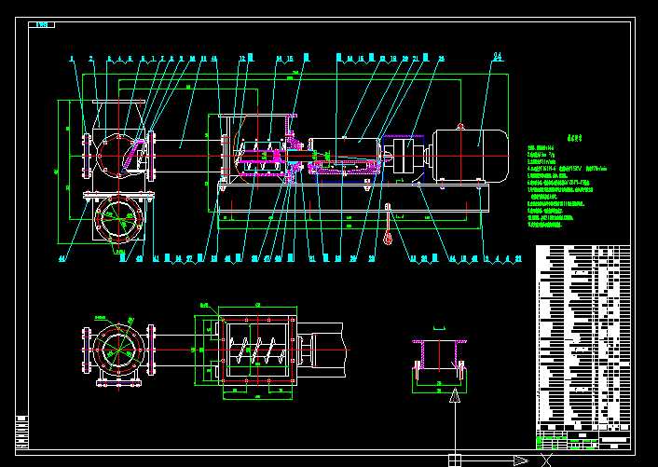Select the shaft coupling beside the motor
This screenshot has height=467, width=658.
tap(404, 156)
